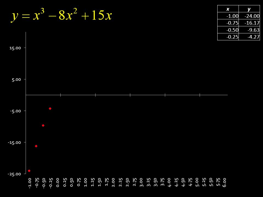Click x-axis label 4.50

pyautogui.click(x=183, y=182)
